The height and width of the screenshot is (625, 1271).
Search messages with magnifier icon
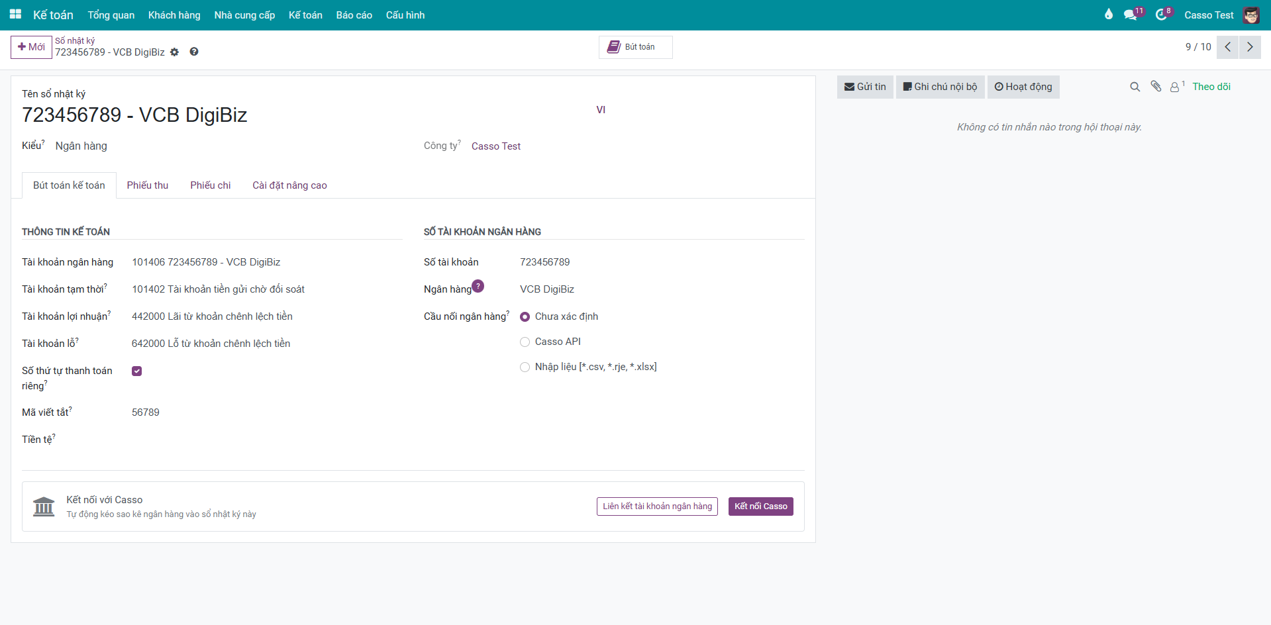click(x=1135, y=87)
